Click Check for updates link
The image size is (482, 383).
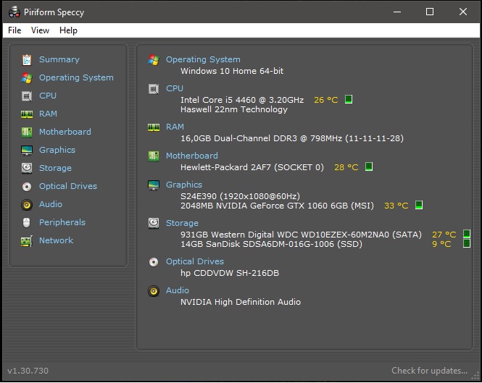429,371
